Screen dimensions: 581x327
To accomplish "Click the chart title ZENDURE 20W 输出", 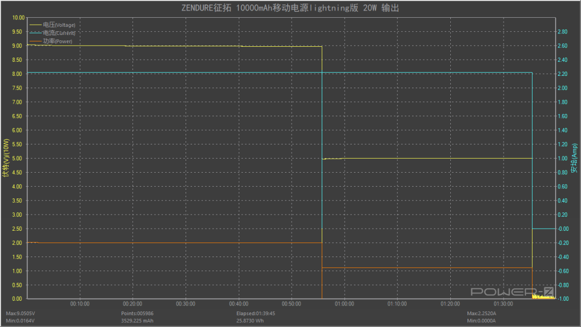I will click(x=290, y=8).
